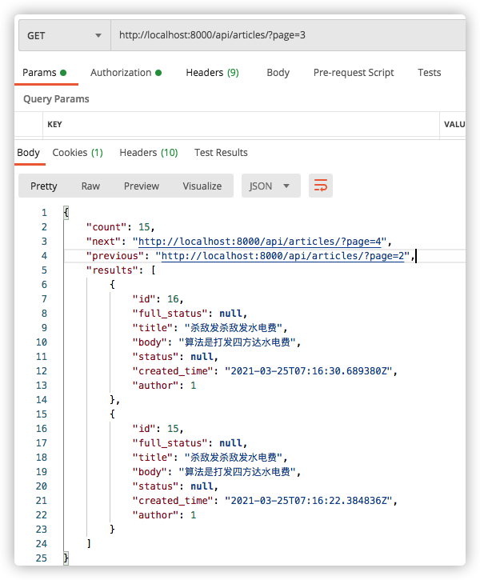Click the Visualize view button
Screen dimensions: 480x580
click(x=202, y=186)
